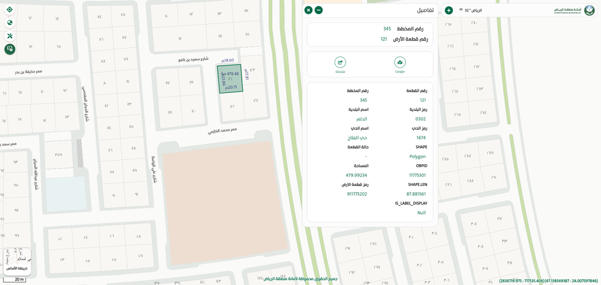Click plan number 345 in the summary card

(387, 29)
